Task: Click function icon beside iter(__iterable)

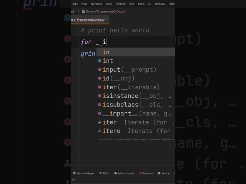Action: click(100, 87)
